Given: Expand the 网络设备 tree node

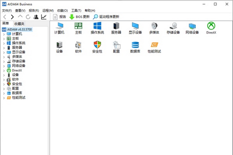Looking at the screenshot, I should click(x=4, y=66).
